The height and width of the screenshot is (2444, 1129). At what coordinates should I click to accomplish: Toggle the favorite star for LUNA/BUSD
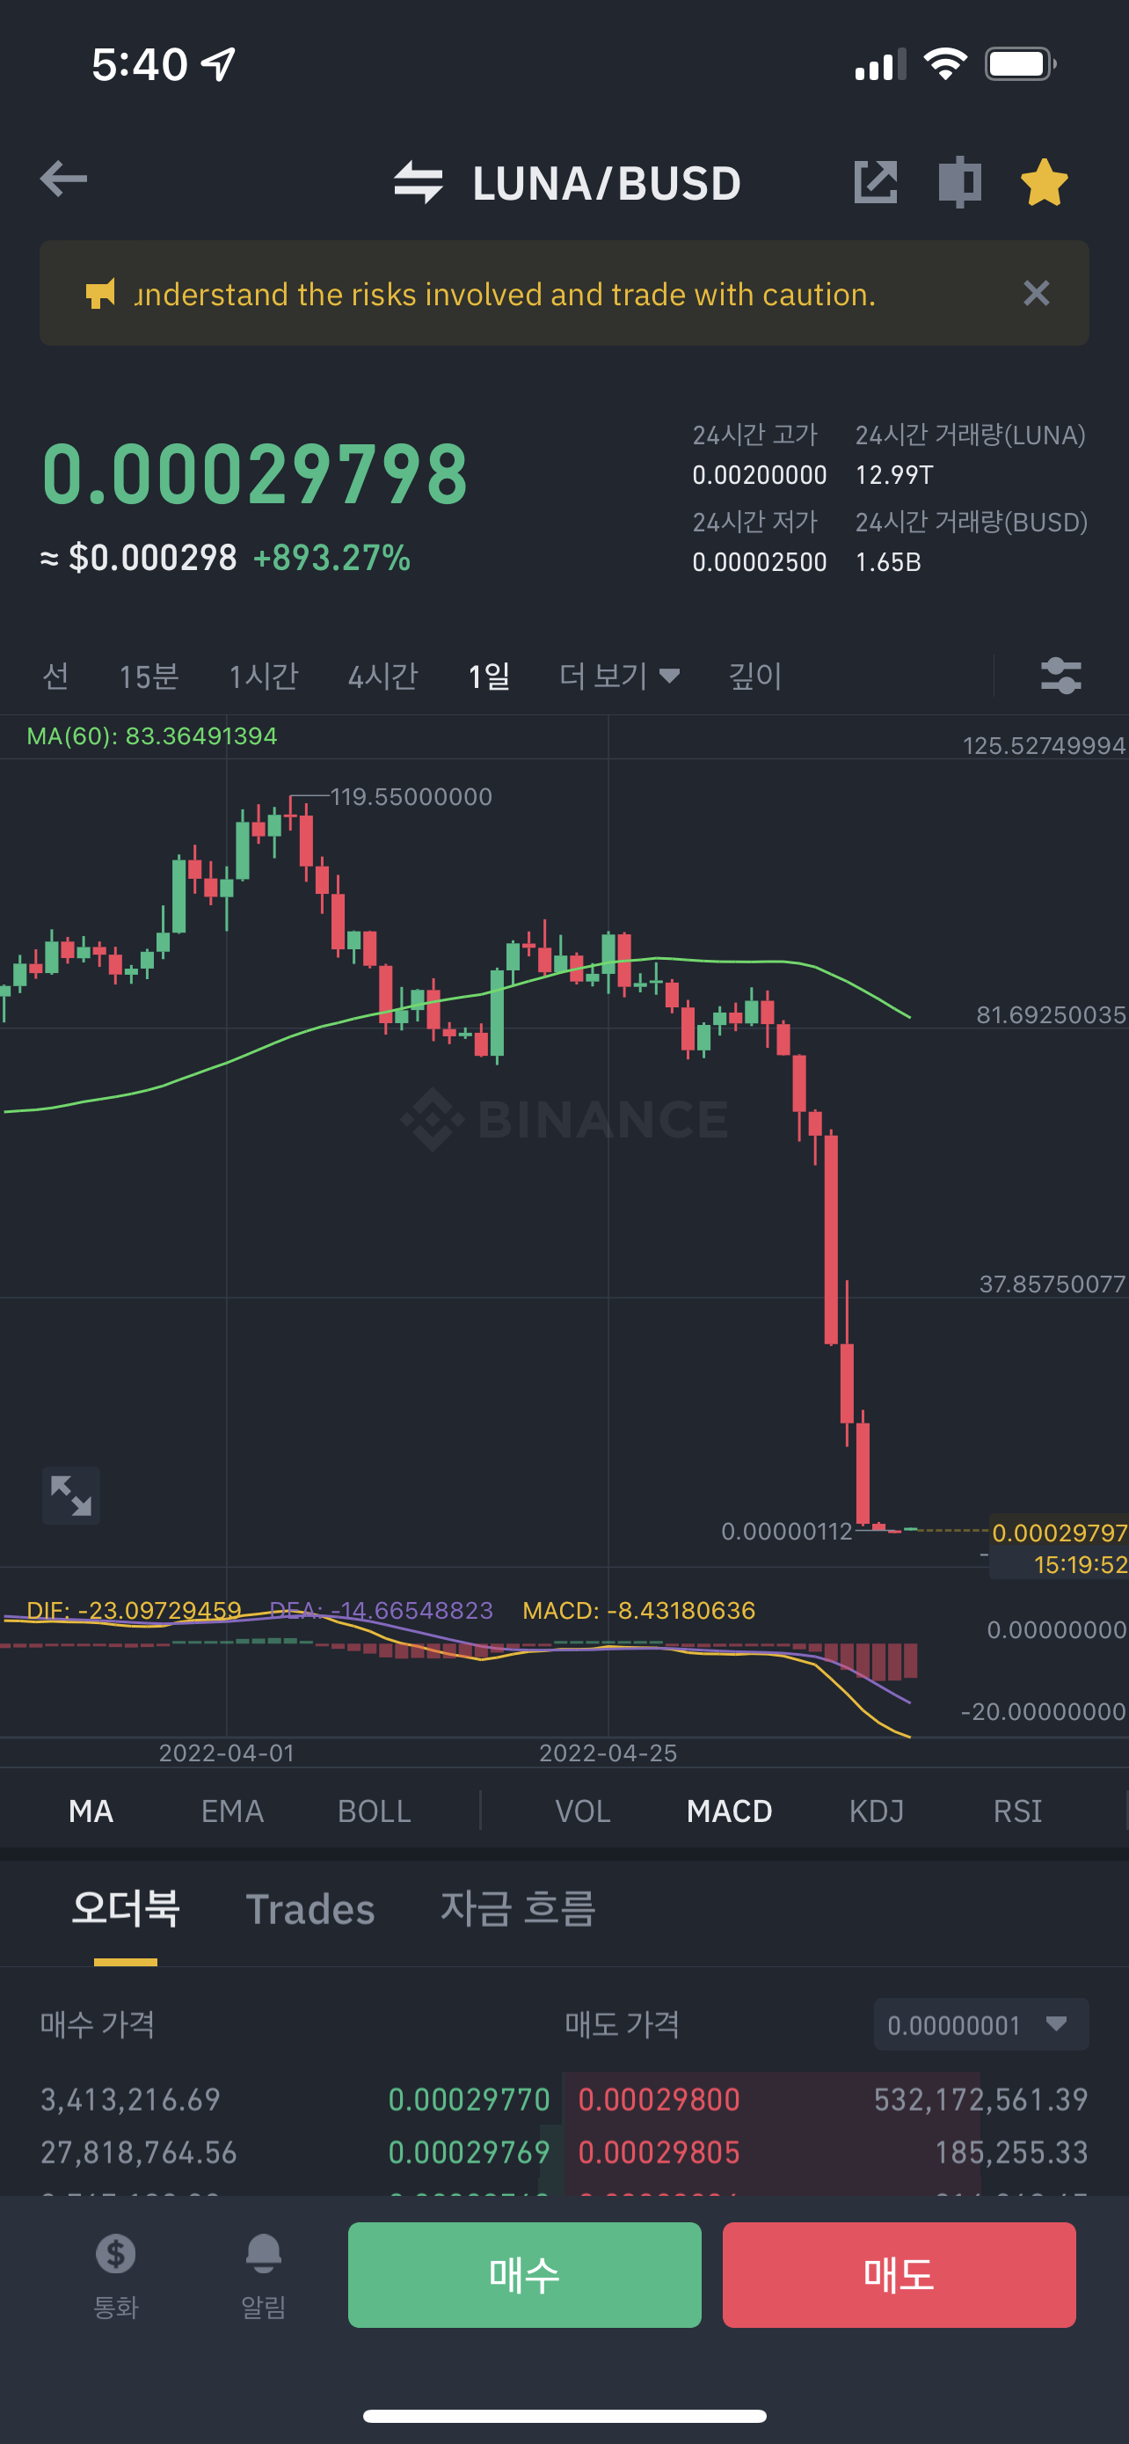[1044, 182]
